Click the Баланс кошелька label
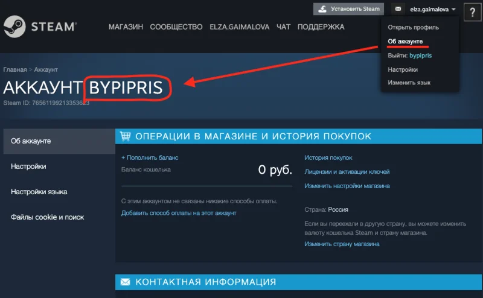483x298 pixels. 146,170
